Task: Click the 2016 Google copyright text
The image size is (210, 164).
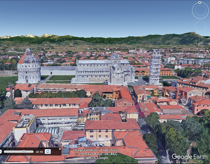Action: 96,158
